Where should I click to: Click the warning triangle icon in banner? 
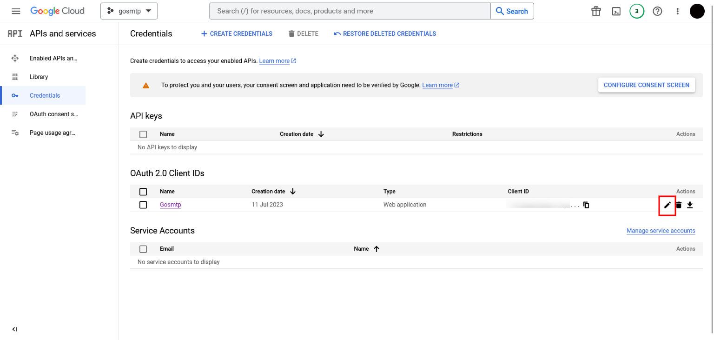pos(146,85)
